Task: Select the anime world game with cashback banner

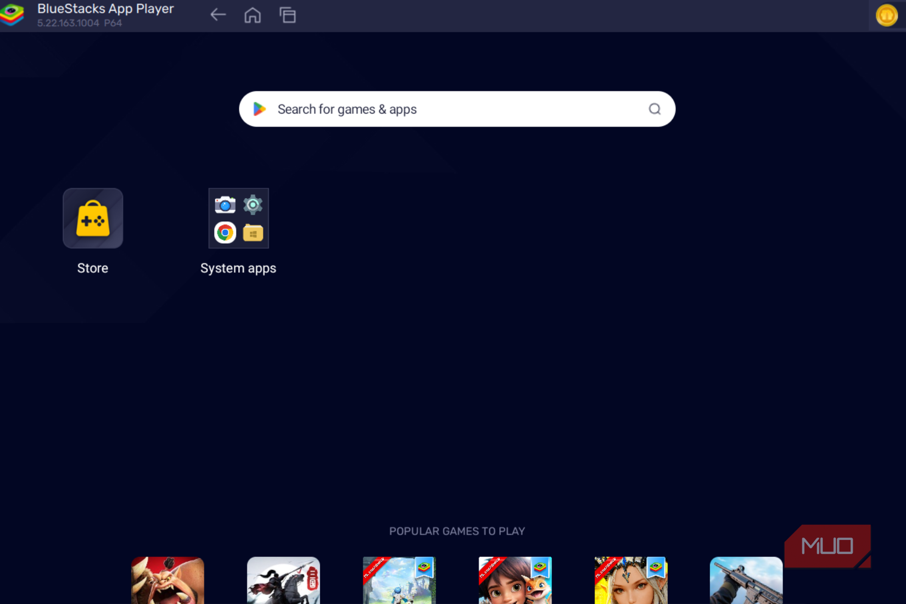Action: click(x=399, y=585)
